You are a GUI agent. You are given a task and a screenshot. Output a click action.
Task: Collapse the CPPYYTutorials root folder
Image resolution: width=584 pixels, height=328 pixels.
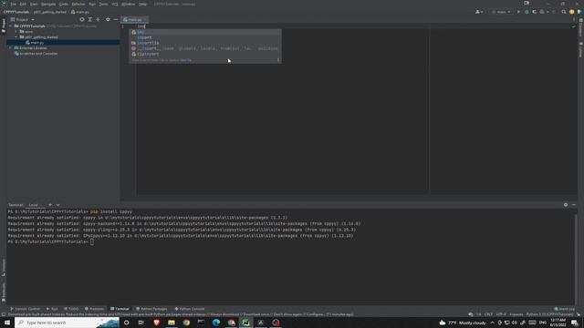10,26
